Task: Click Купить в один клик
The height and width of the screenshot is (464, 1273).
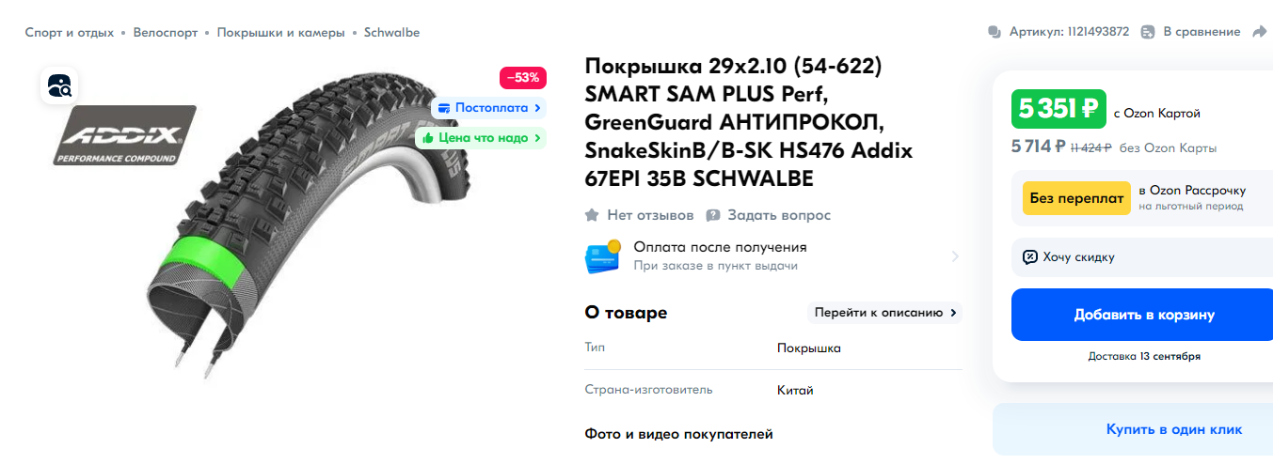Action: point(1173,429)
